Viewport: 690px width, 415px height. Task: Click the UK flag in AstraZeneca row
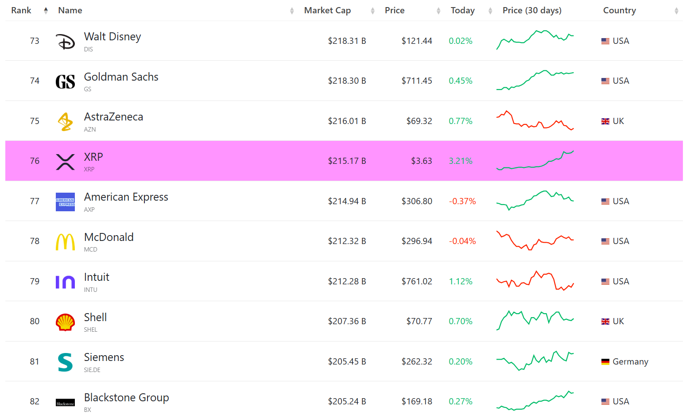click(x=605, y=121)
